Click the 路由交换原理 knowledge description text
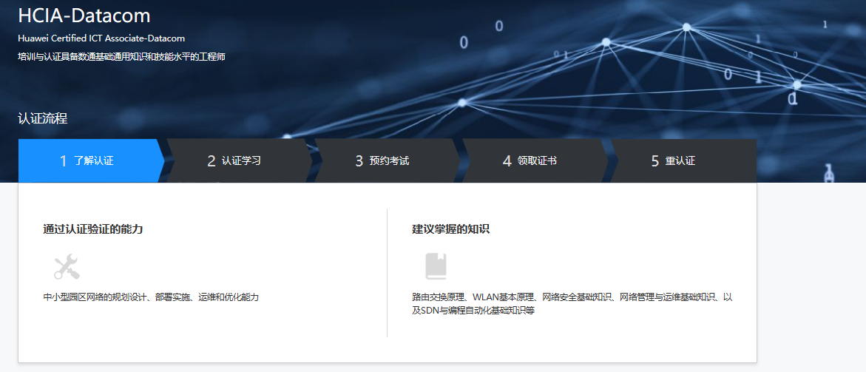The image size is (866, 372). (x=572, y=304)
